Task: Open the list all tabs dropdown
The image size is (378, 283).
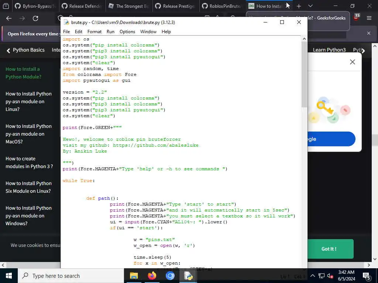Action: [x=310, y=6]
